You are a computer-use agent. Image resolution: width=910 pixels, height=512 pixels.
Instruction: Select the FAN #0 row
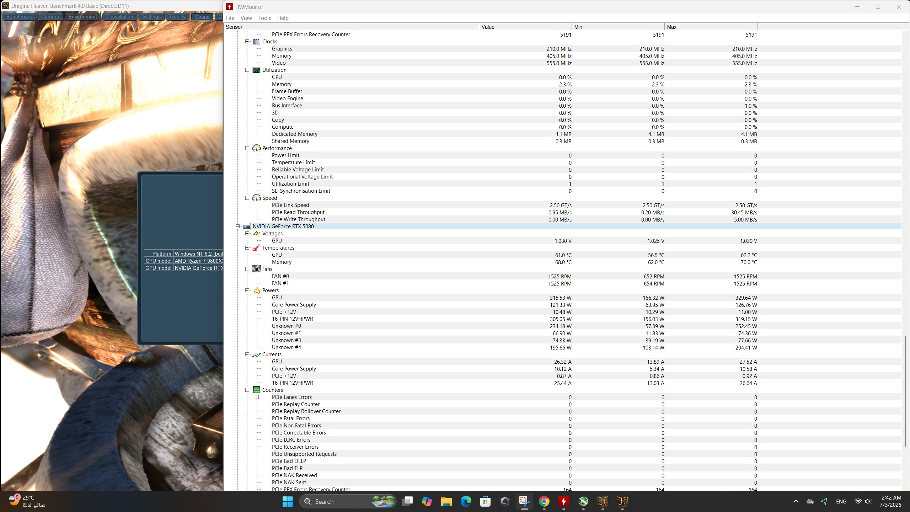pos(562,276)
